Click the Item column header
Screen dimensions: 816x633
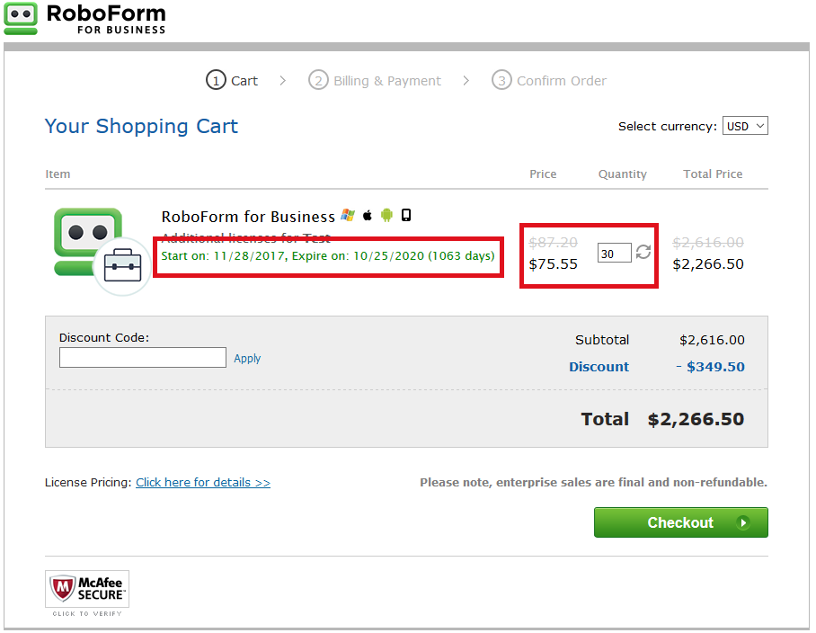click(x=58, y=174)
